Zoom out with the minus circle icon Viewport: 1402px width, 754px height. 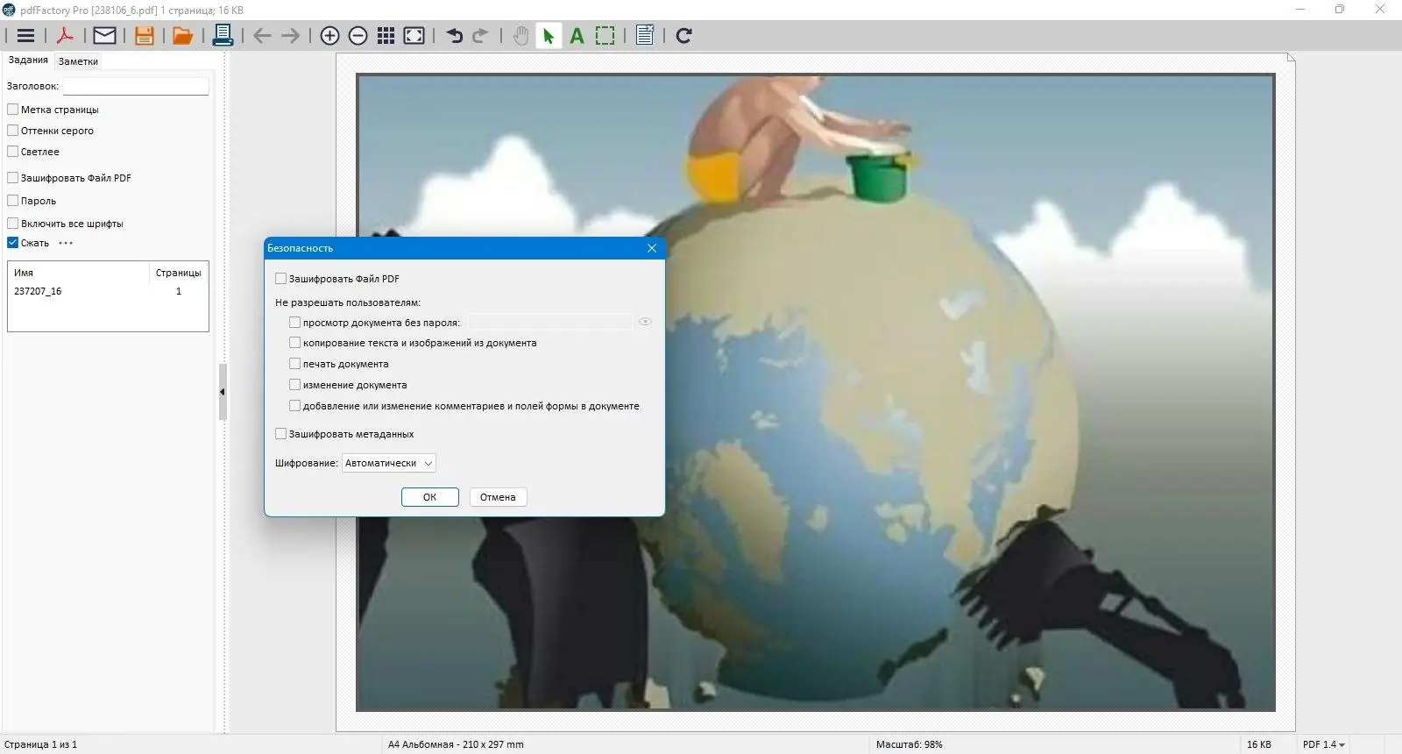point(358,36)
